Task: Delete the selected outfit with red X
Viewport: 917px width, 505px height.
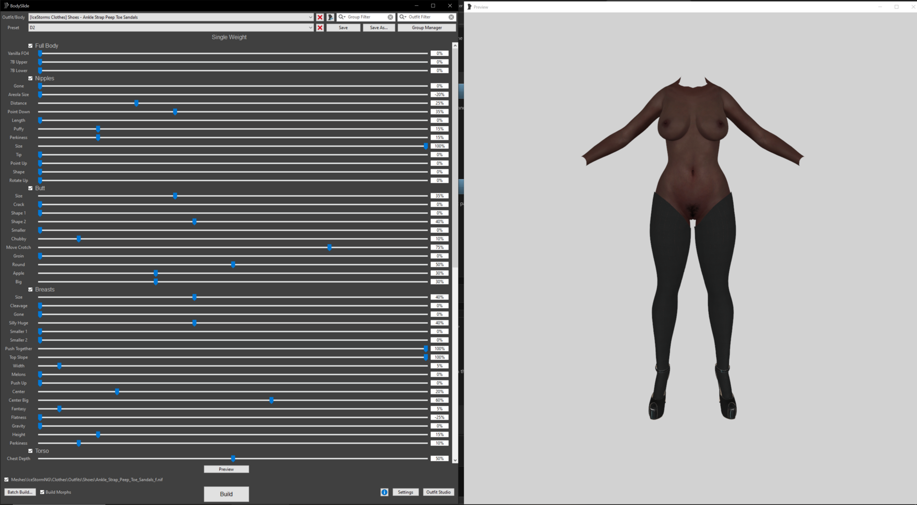Action: point(320,17)
